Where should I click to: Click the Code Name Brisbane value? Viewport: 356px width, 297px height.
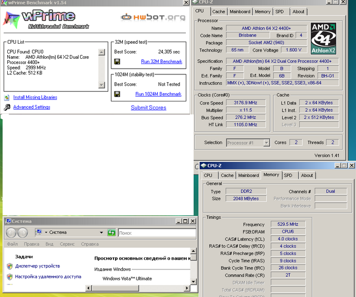(248, 35)
